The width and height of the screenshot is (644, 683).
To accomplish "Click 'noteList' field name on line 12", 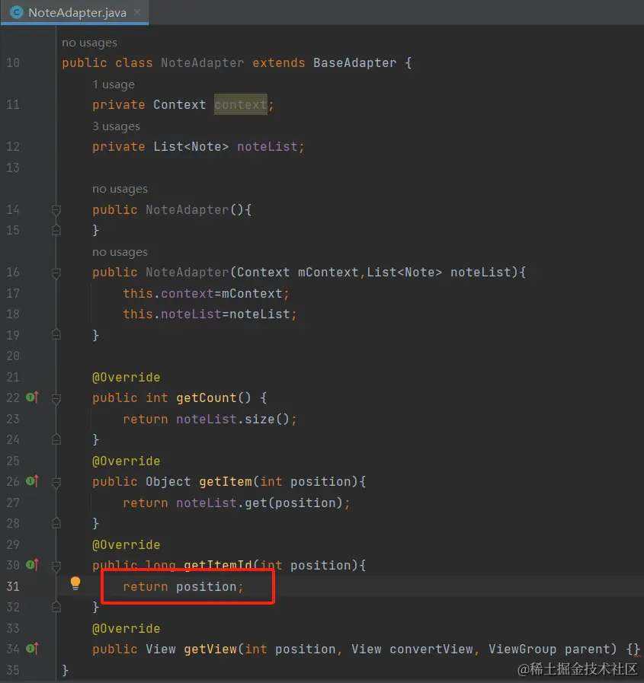I will pos(268,147).
